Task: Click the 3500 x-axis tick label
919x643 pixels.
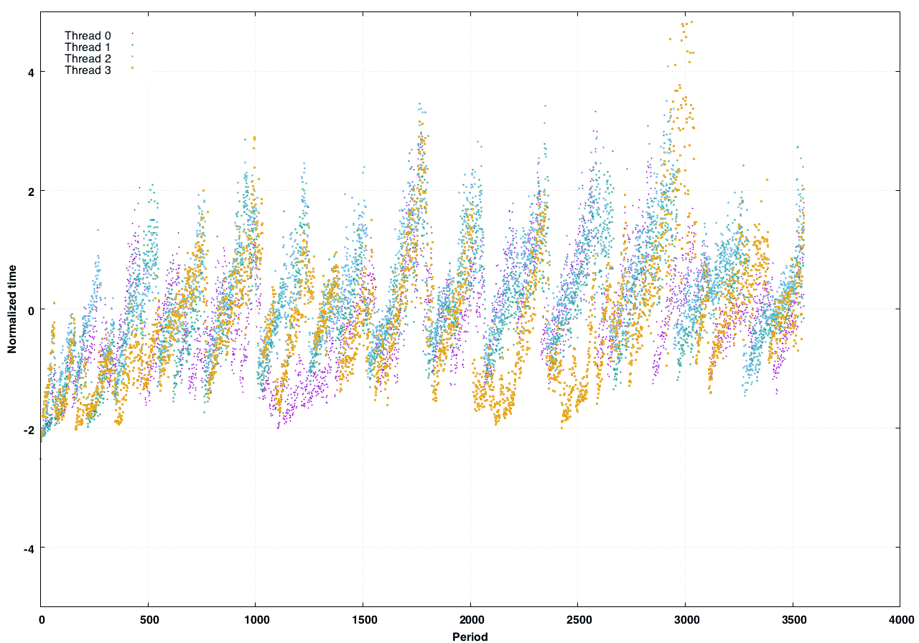Action: coord(793,619)
